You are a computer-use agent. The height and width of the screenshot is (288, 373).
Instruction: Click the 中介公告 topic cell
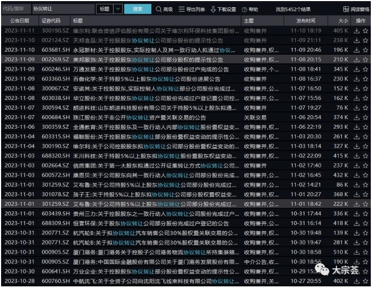point(261,262)
